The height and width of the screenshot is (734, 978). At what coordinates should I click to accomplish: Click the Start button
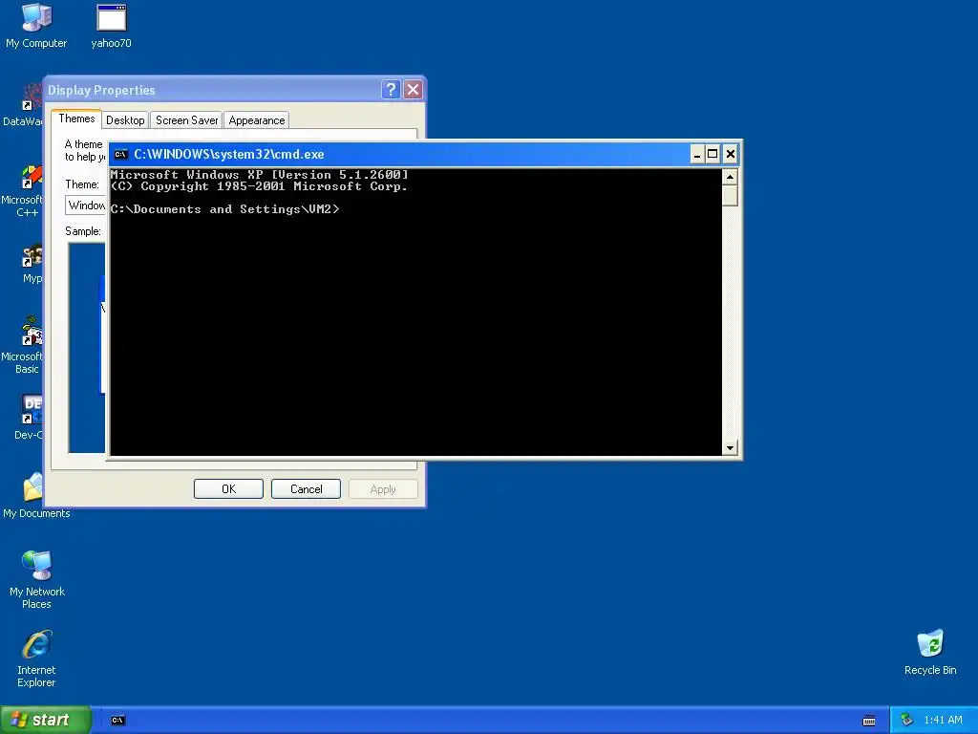(45, 721)
